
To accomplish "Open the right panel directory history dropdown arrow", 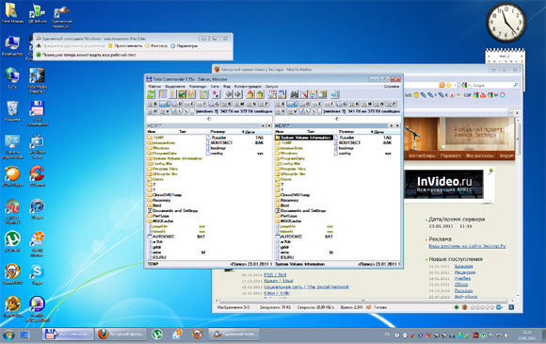I will [x=397, y=125].
